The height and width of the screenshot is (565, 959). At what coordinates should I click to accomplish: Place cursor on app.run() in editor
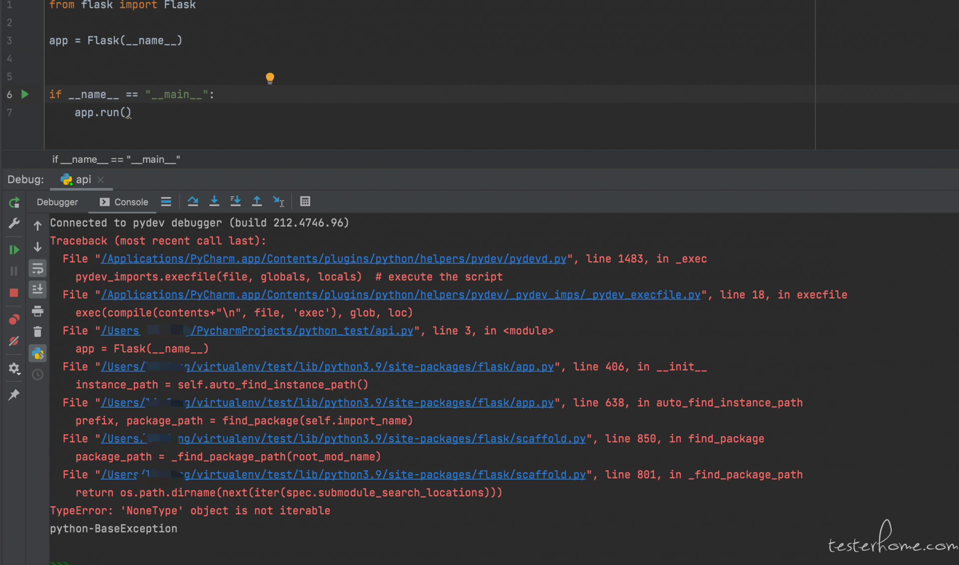tap(103, 112)
